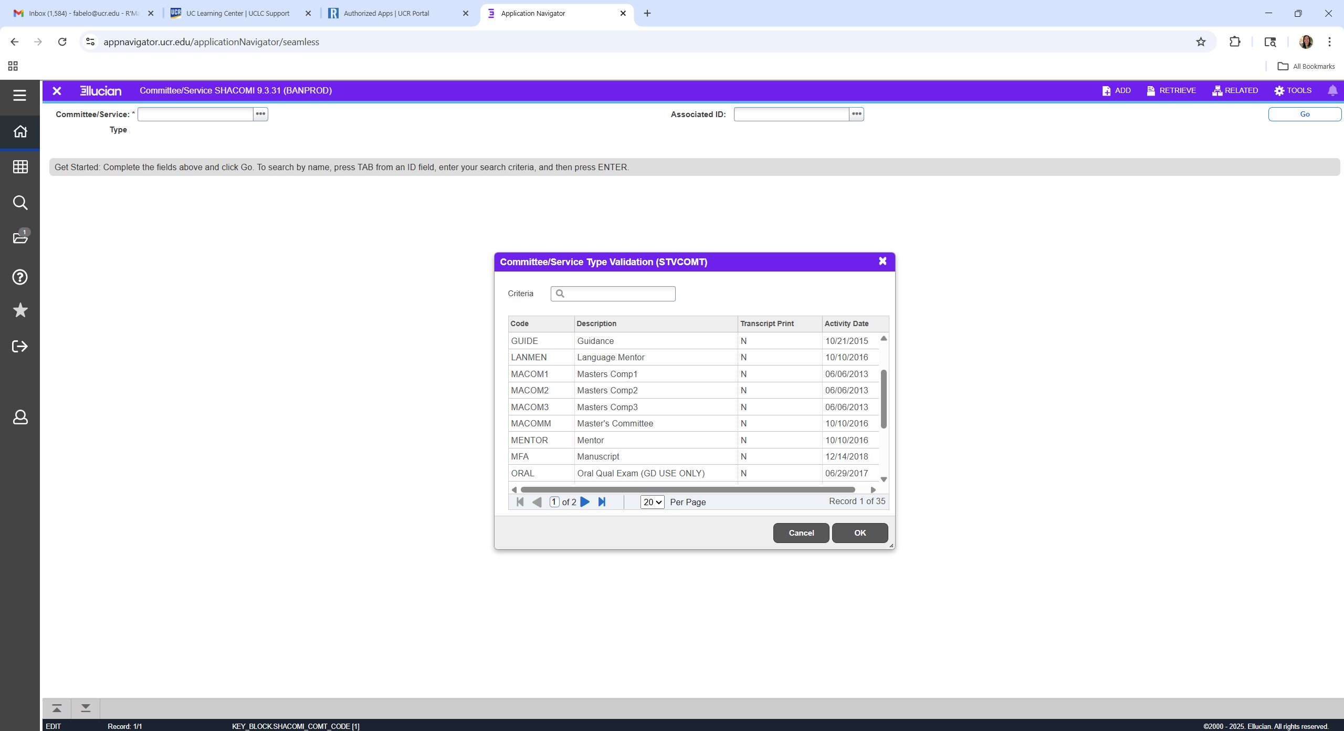Viewport: 1344px width, 731px height.
Task: Open the RELATED menu
Action: pyautogui.click(x=1235, y=90)
